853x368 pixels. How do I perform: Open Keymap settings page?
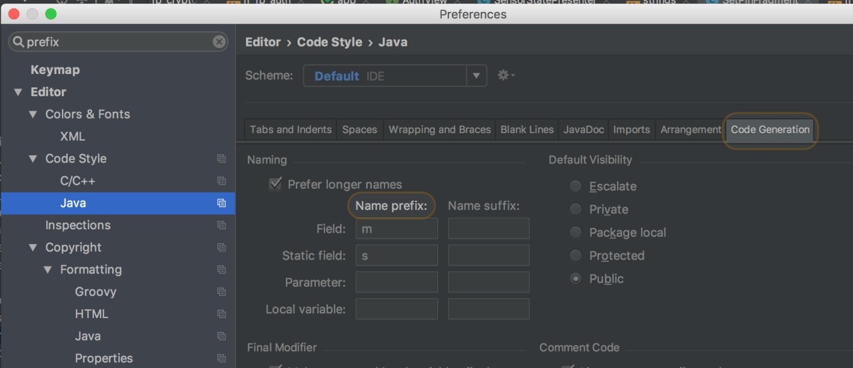click(55, 70)
